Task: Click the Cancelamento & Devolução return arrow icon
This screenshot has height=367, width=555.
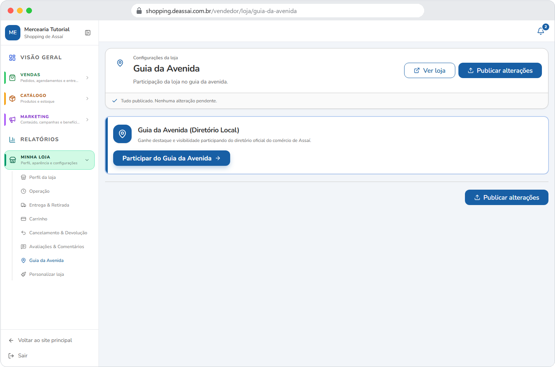Action: pyautogui.click(x=23, y=233)
